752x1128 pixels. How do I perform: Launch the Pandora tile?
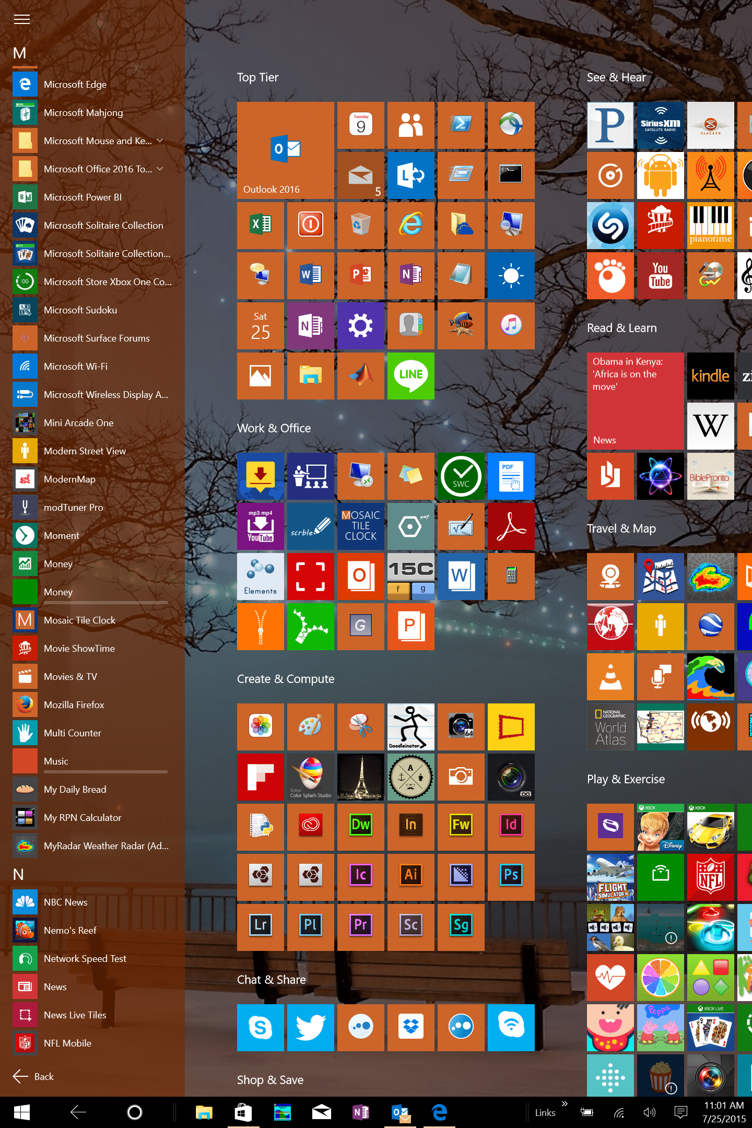[x=610, y=125]
